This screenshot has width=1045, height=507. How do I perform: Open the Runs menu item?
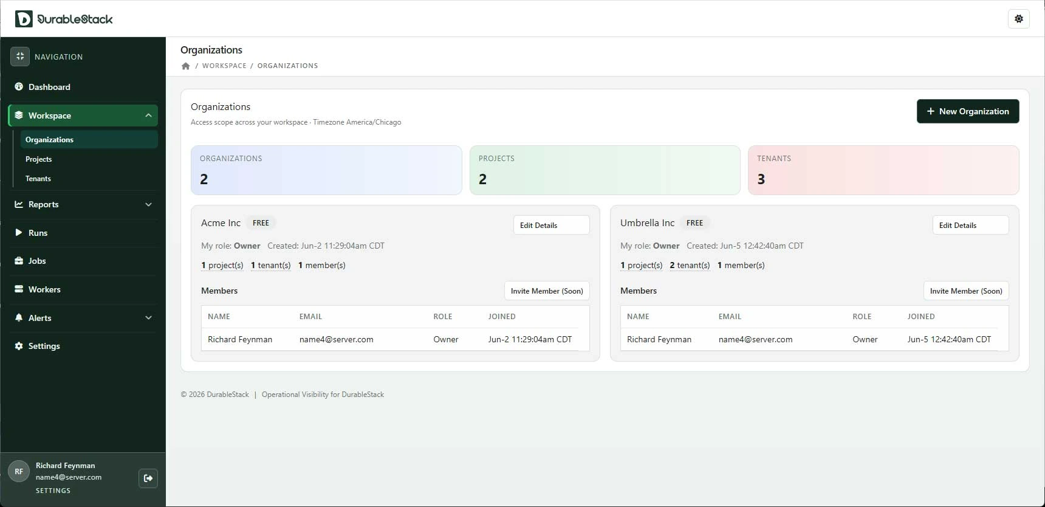pos(83,233)
